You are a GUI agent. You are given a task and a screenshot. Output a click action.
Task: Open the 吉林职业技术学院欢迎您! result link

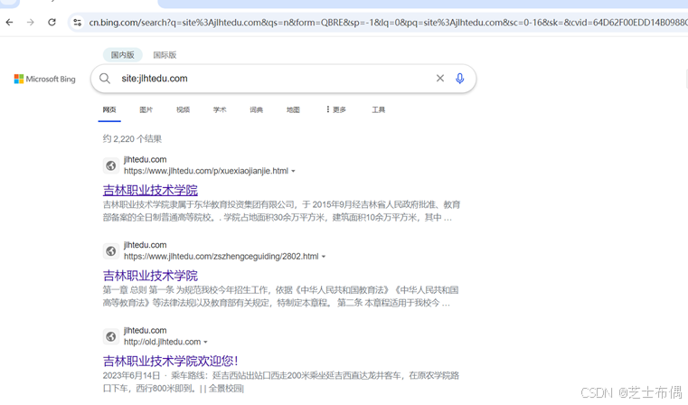click(170, 361)
